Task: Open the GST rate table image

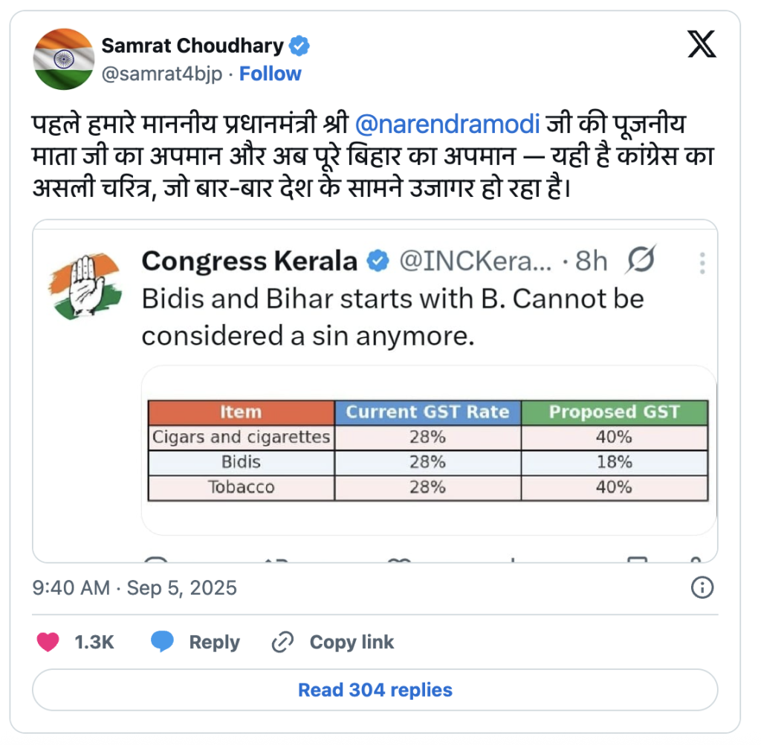Action: point(427,451)
